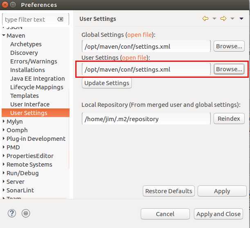Click the User Settings path field
250x228 pixels.
[x=146, y=69]
